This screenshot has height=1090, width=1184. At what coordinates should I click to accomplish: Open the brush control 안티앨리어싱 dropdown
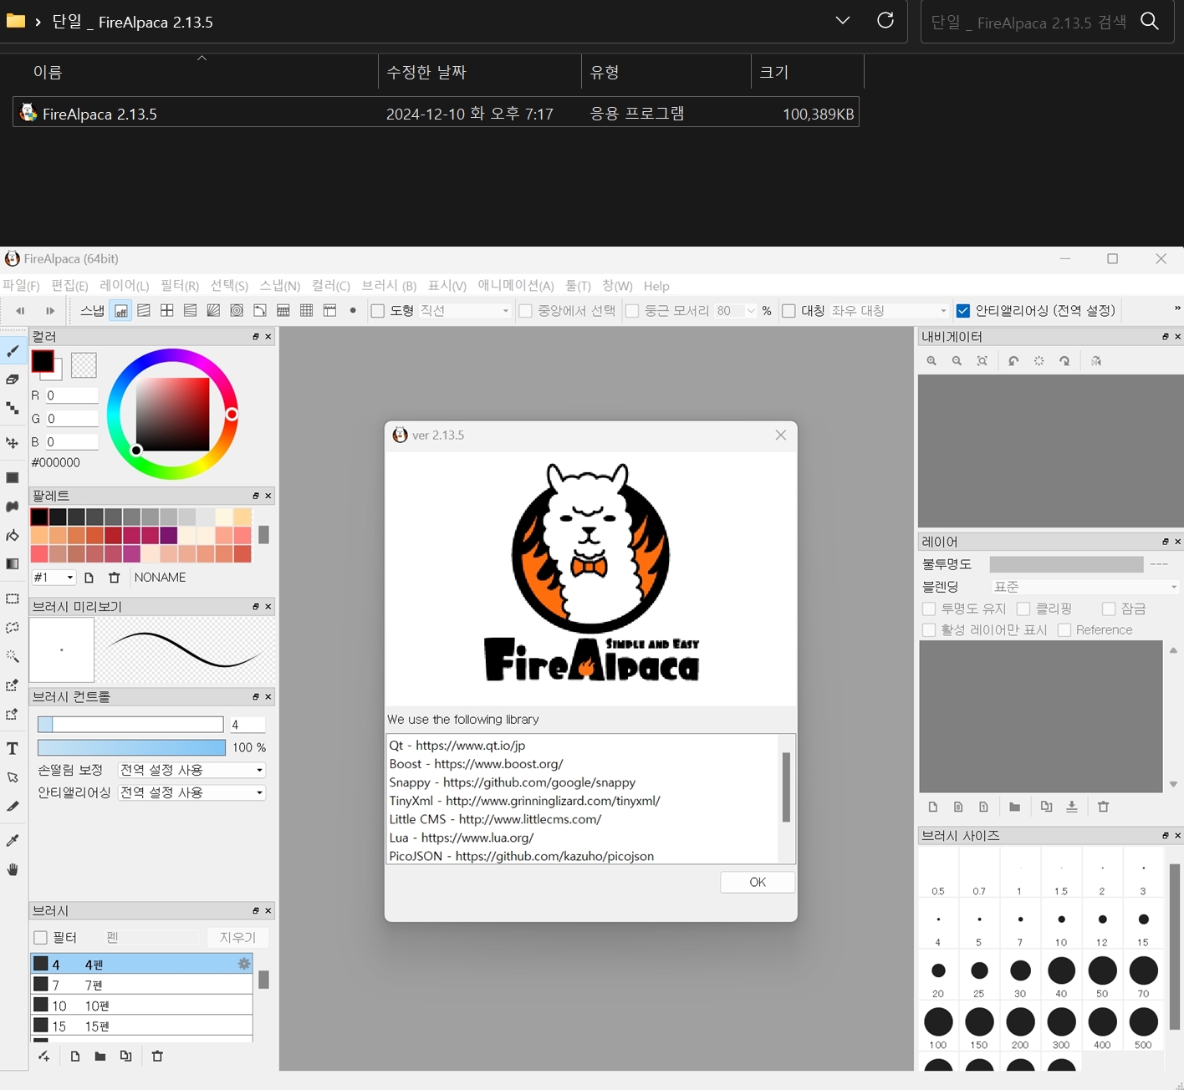click(x=191, y=792)
